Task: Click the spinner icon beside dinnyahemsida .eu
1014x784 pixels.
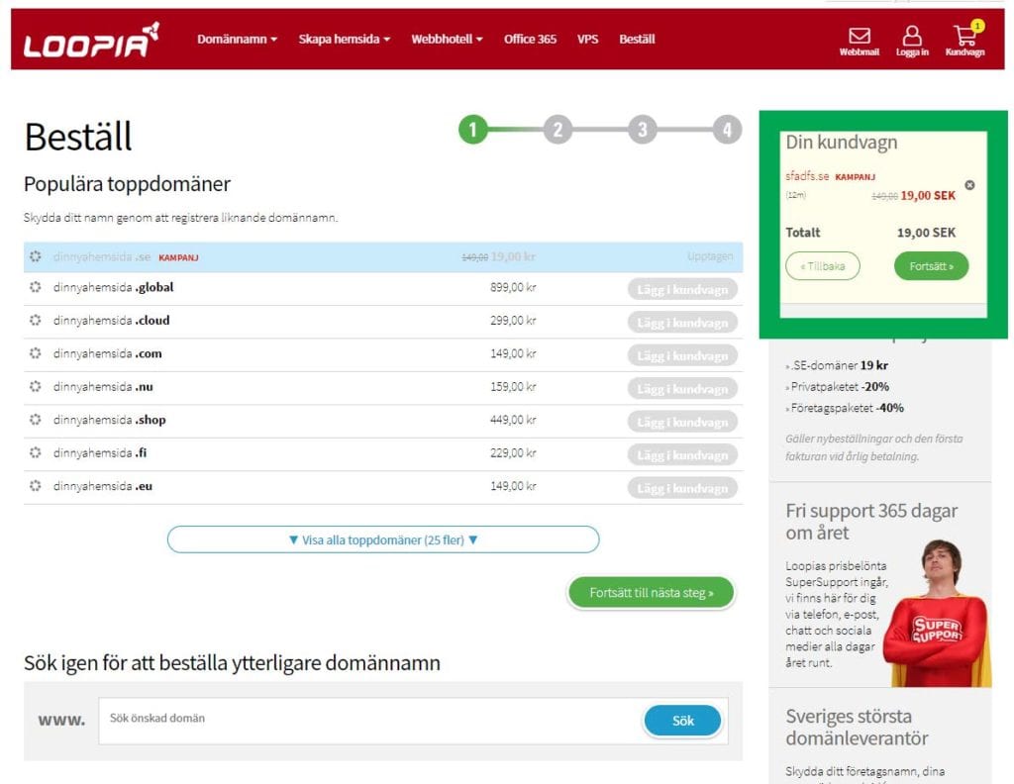Action: (35, 485)
